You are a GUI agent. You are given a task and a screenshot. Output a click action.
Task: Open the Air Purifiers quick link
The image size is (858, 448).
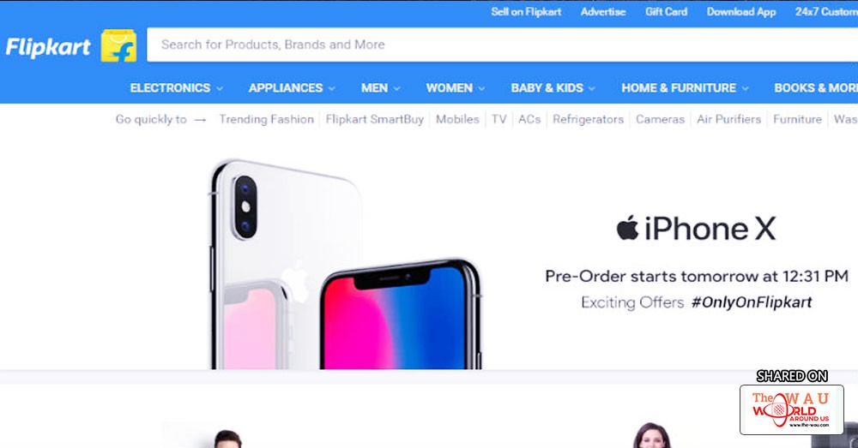(728, 119)
